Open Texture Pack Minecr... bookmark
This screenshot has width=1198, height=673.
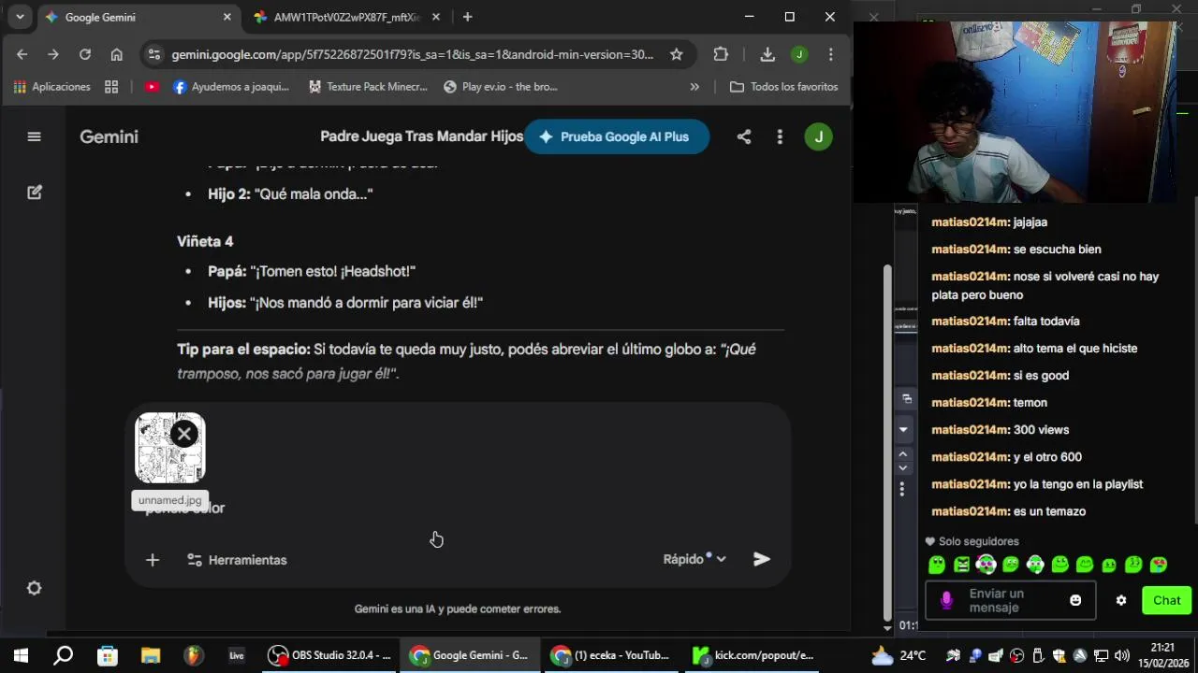(368, 87)
